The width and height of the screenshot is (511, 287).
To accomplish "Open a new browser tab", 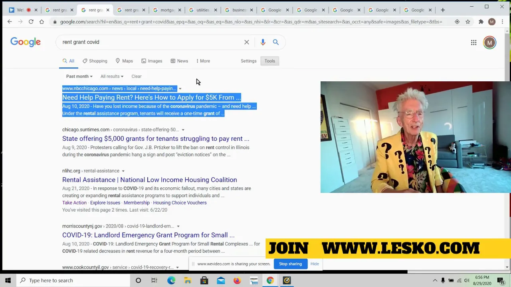I will (443, 10).
